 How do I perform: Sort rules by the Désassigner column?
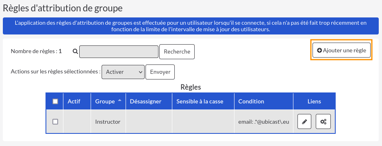(x=145, y=101)
